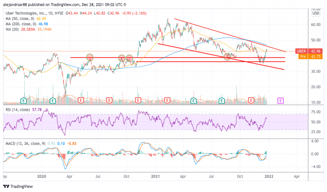Click the green earnings marker before 2020
The width and height of the screenshot is (327, 192).
click(x=24, y=101)
